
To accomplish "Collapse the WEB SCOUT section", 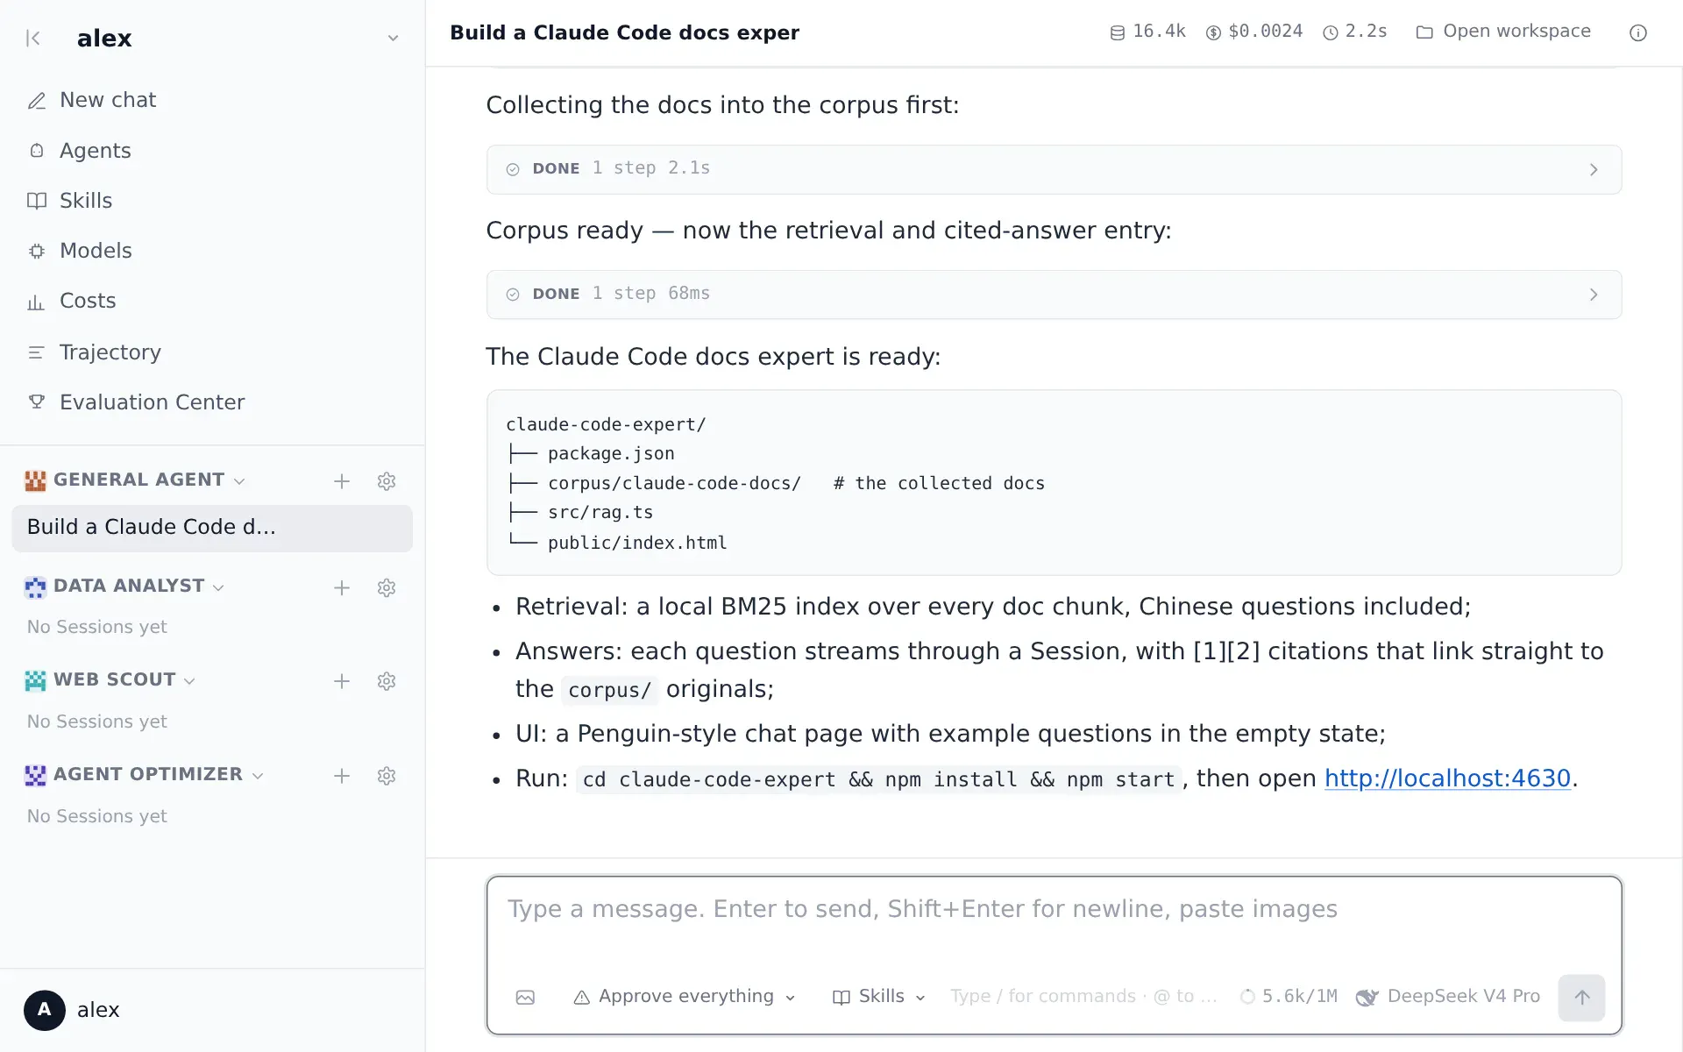I will coord(190,681).
